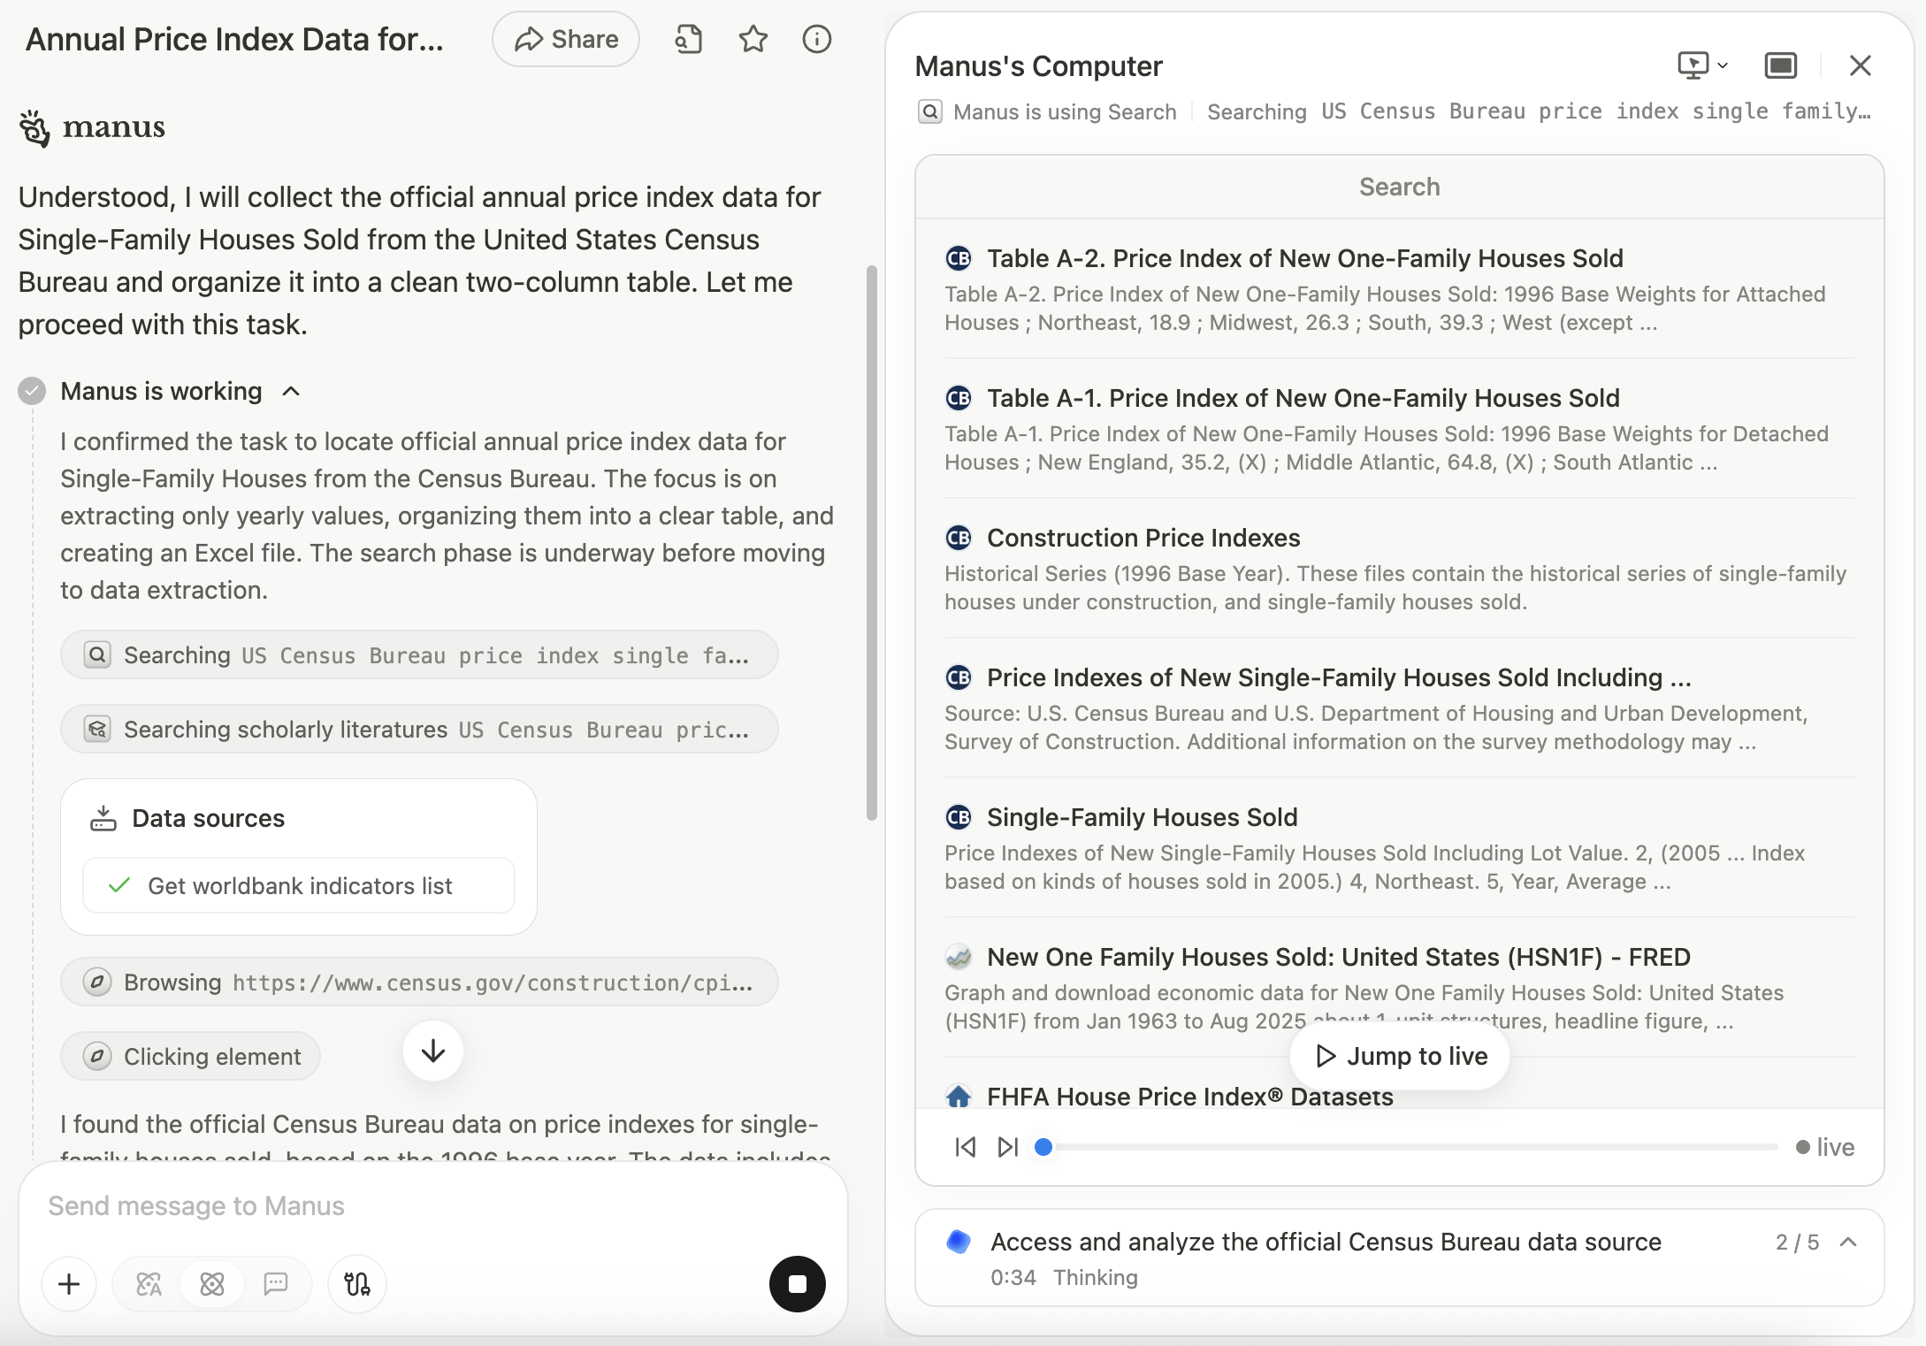
Task: Click favicon beside Construction Price Indexes
Action: point(959,538)
